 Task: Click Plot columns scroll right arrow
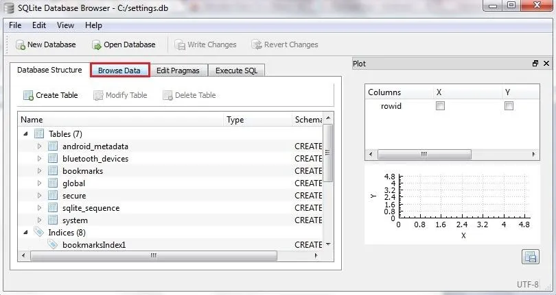(533, 155)
